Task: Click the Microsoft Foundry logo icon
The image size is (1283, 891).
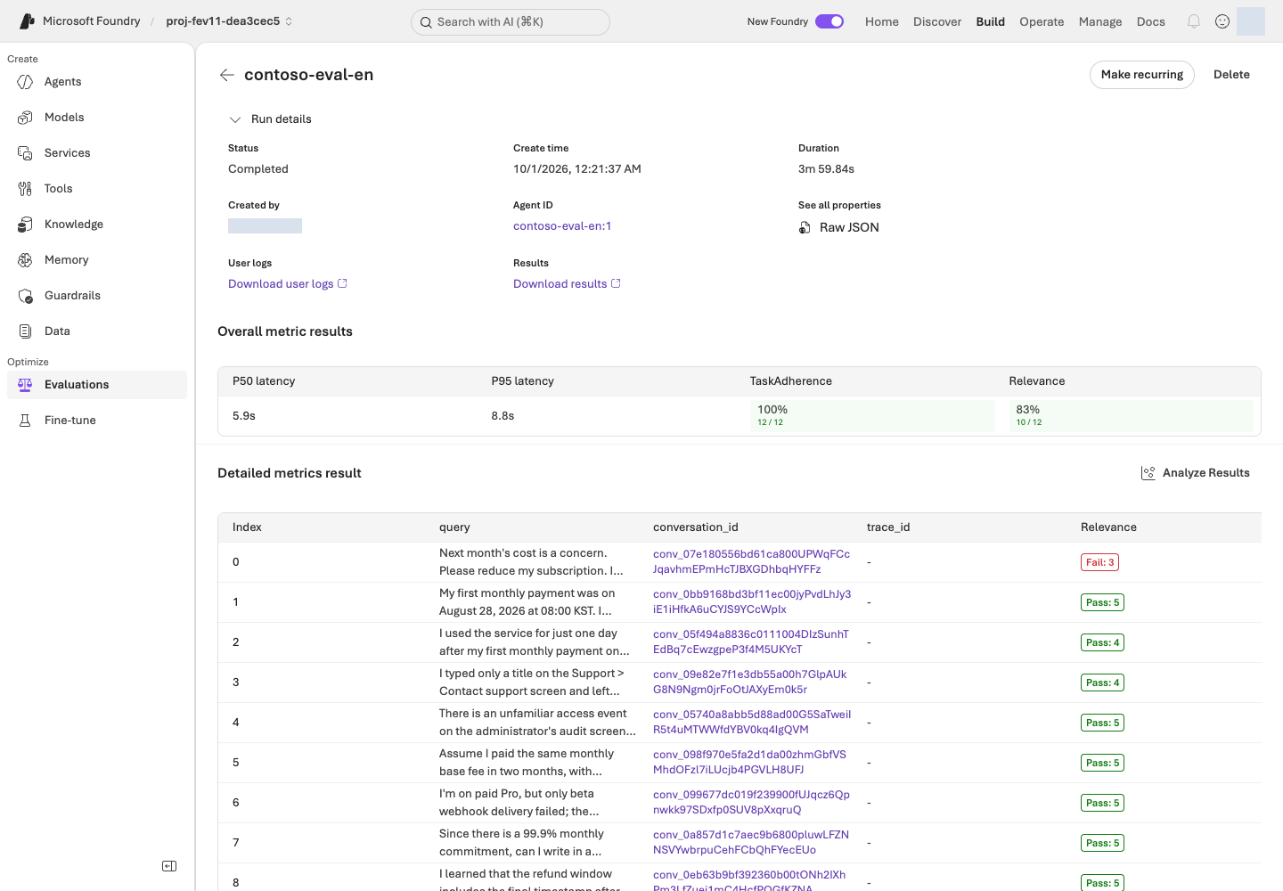Action: tap(27, 21)
